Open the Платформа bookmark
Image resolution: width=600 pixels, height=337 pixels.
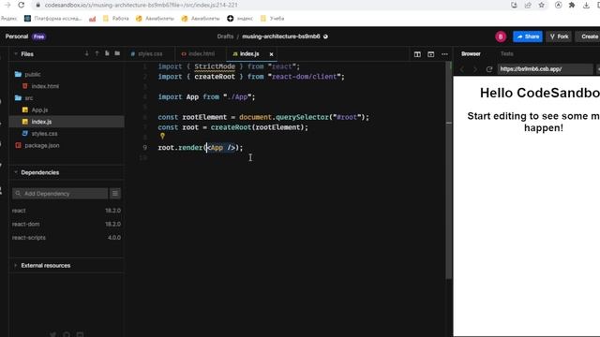52,19
